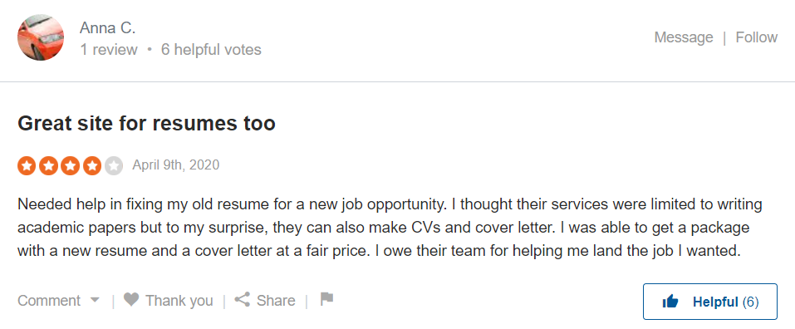Click the Comment text link
Screen dimensions: 795x329
point(49,301)
